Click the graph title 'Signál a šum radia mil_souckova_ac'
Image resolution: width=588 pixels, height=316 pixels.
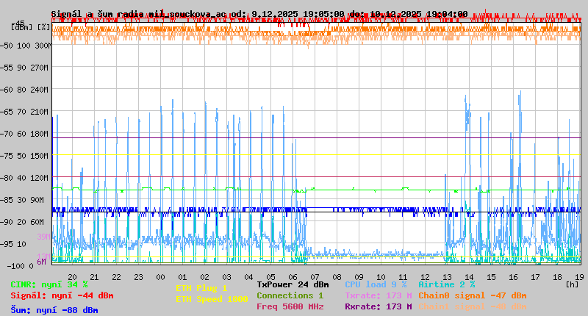coord(139,14)
